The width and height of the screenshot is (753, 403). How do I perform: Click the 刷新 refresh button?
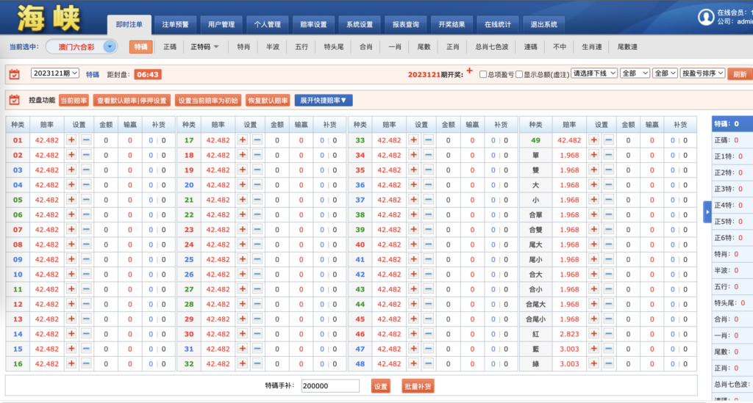click(x=740, y=74)
